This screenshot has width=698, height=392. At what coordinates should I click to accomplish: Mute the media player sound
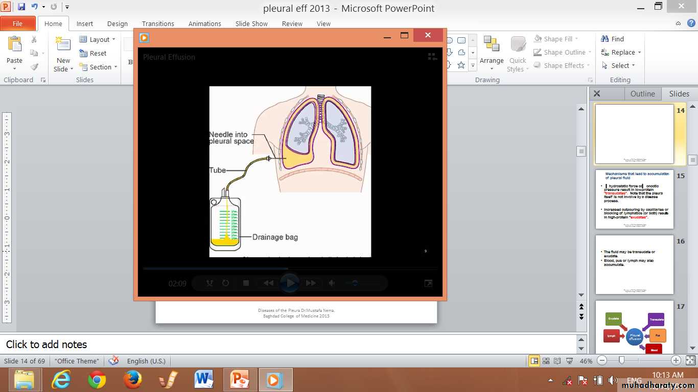pyautogui.click(x=332, y=283)
